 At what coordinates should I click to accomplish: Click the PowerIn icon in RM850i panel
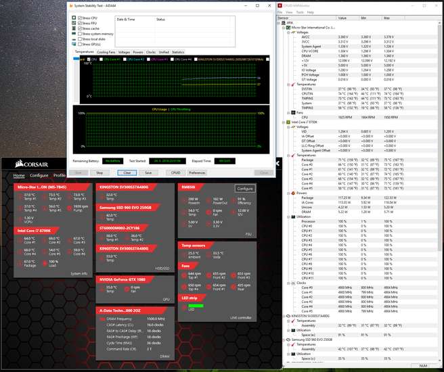185,201
